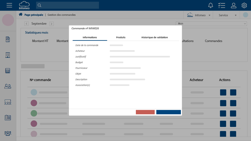Click the Septembre month label
The image size is (251, 141).
(x=39, y=24)
